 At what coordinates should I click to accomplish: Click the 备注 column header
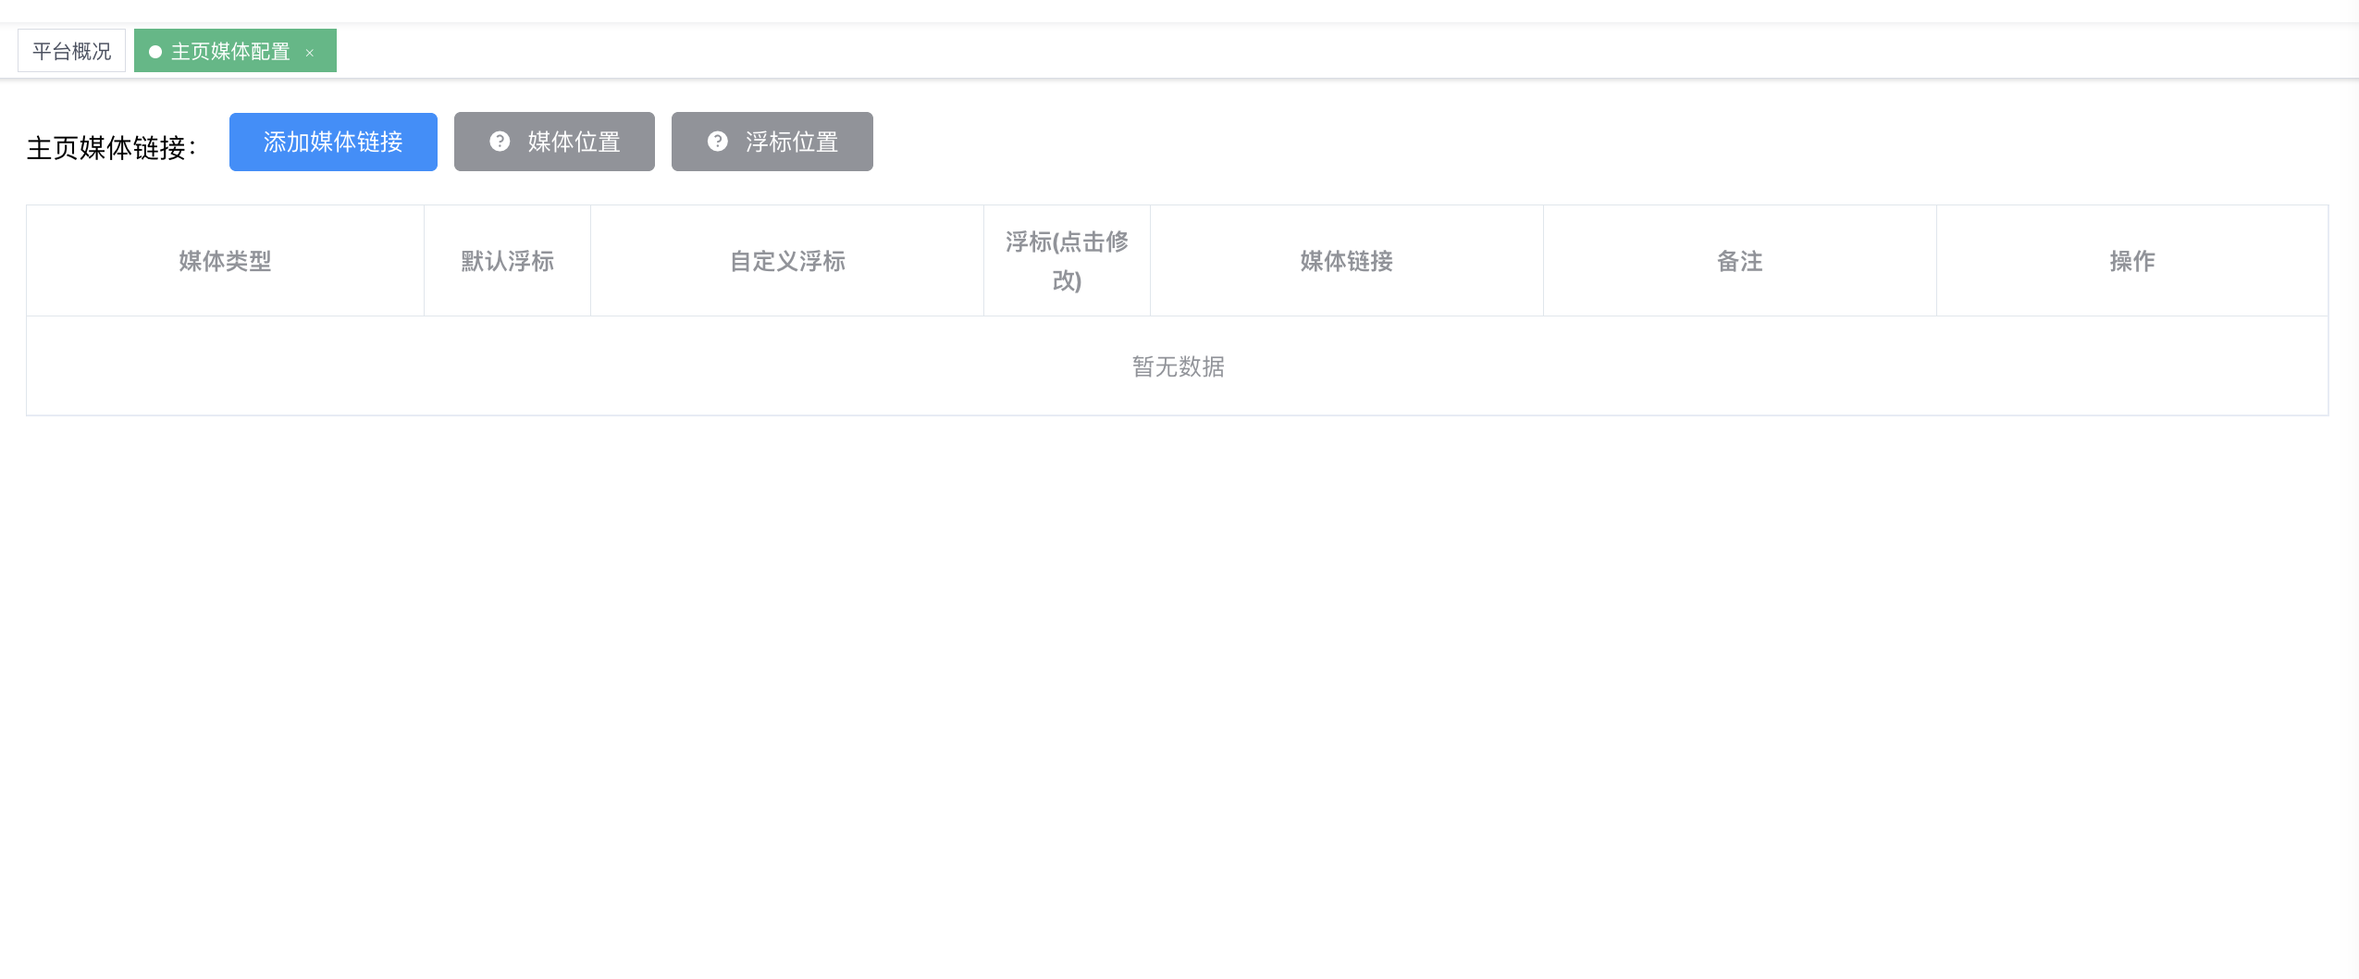(x=1740, y=261)
